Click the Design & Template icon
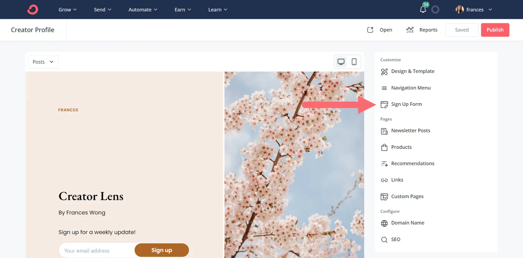The width and height of the screenshot is (523, 258). (384, 72)
